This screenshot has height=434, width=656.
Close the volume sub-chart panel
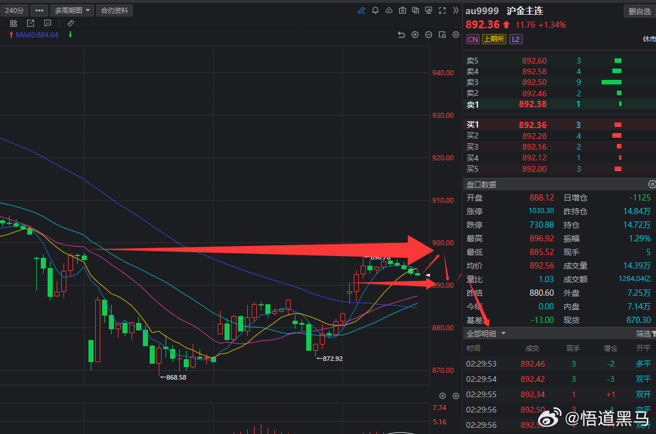(443, 395)
